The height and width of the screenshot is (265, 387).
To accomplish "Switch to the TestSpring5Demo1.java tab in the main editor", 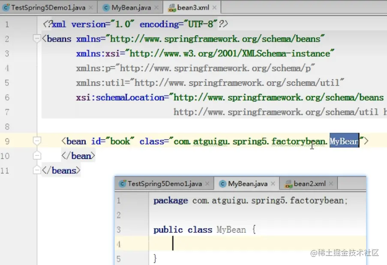I will tap(48, 8).
